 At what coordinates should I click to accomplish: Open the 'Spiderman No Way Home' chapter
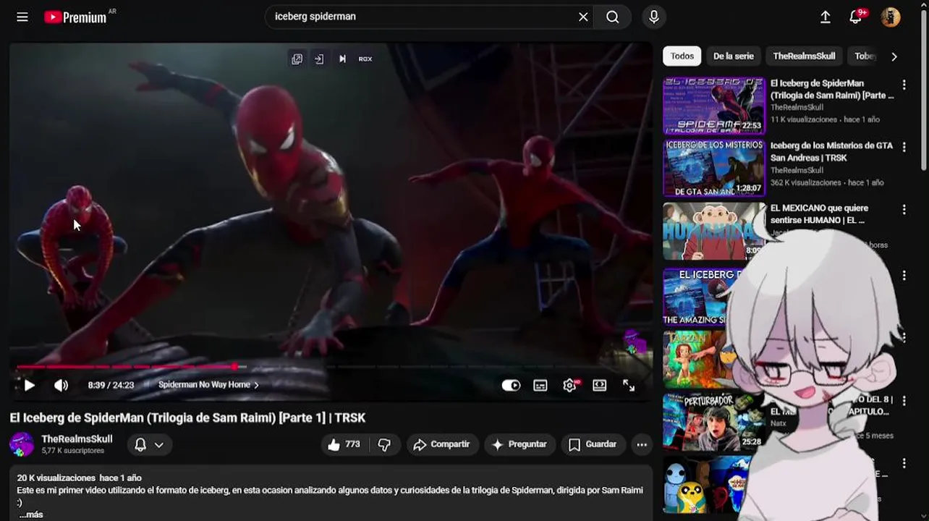click(208, 385)
